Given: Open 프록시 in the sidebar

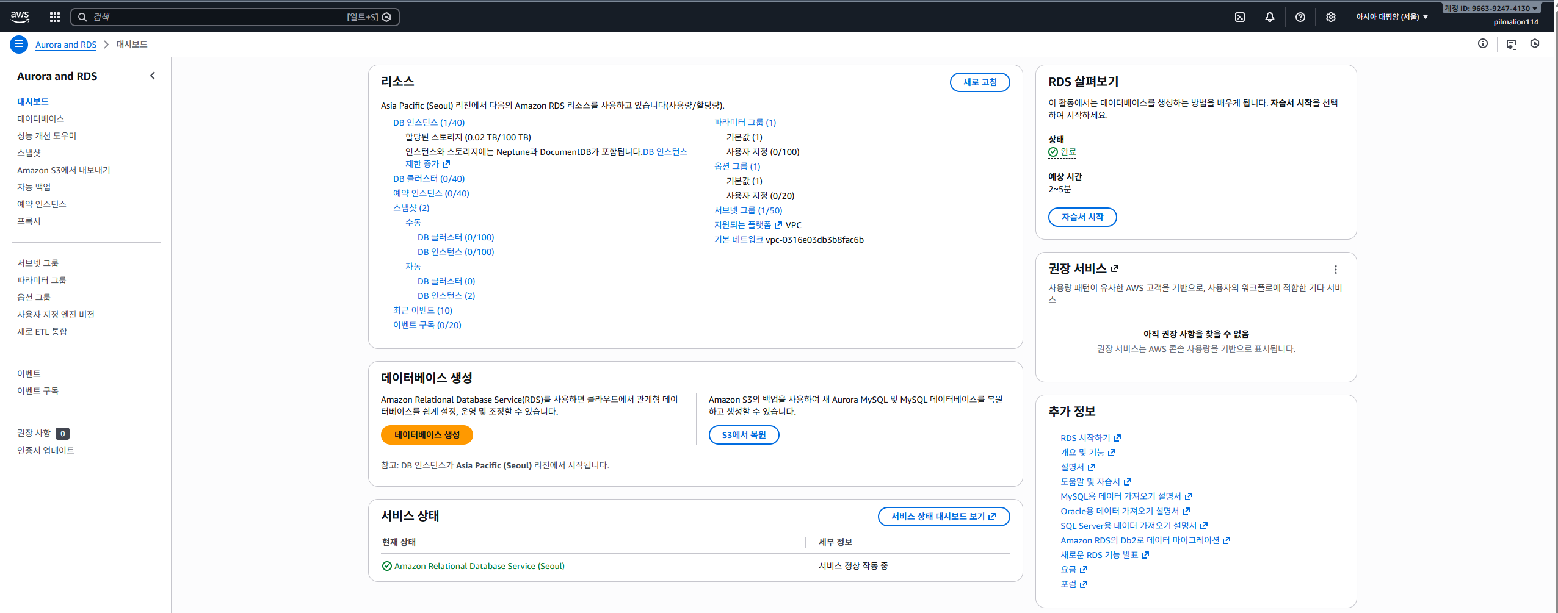Looking at the screenshot, I should click(29, 221).
